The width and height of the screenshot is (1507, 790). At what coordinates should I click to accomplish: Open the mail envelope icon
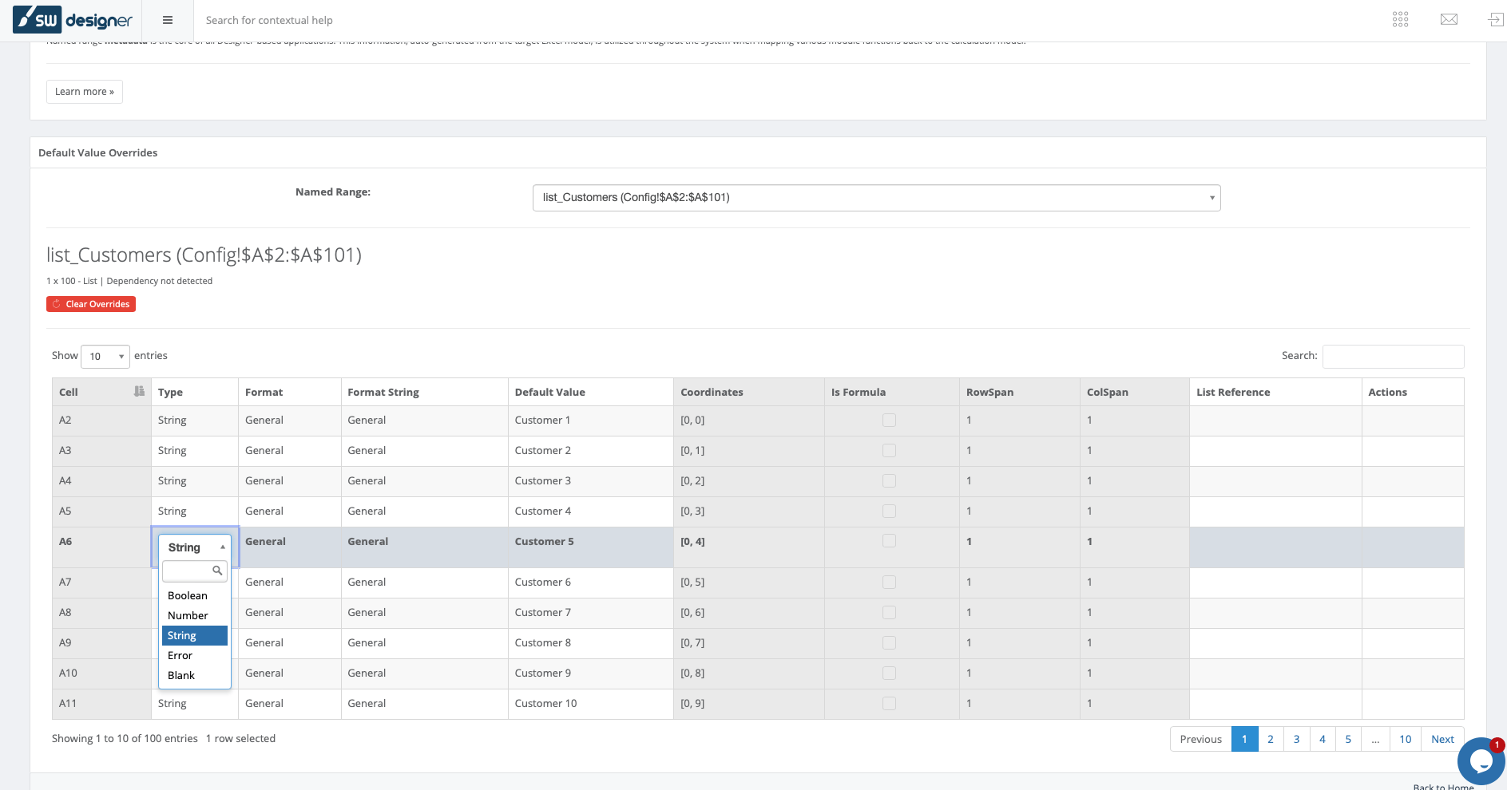[x=1449, y=20]
